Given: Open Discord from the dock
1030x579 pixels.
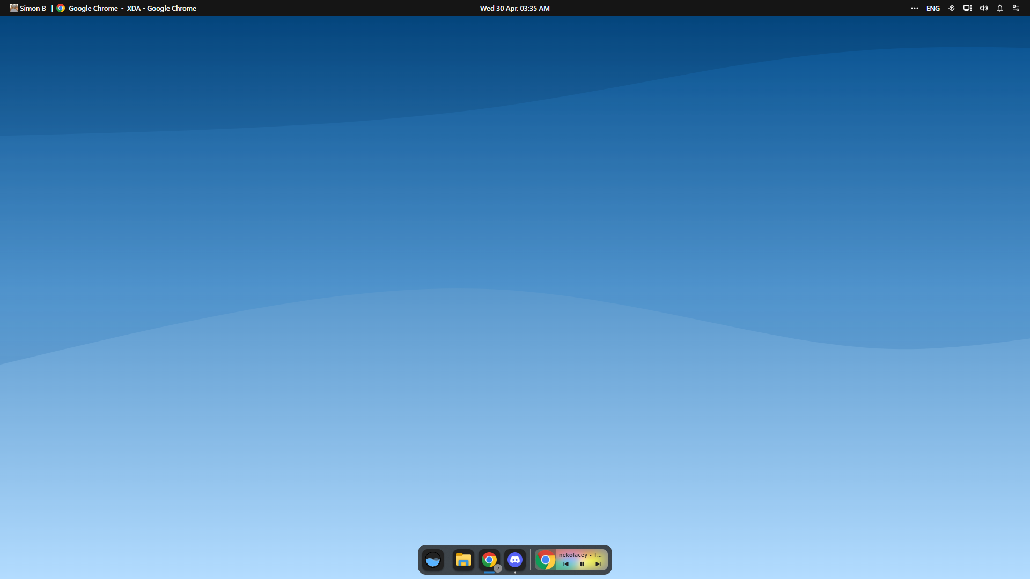Looking at the screenshot, I should pyautogui.click(x=516, y=560).
